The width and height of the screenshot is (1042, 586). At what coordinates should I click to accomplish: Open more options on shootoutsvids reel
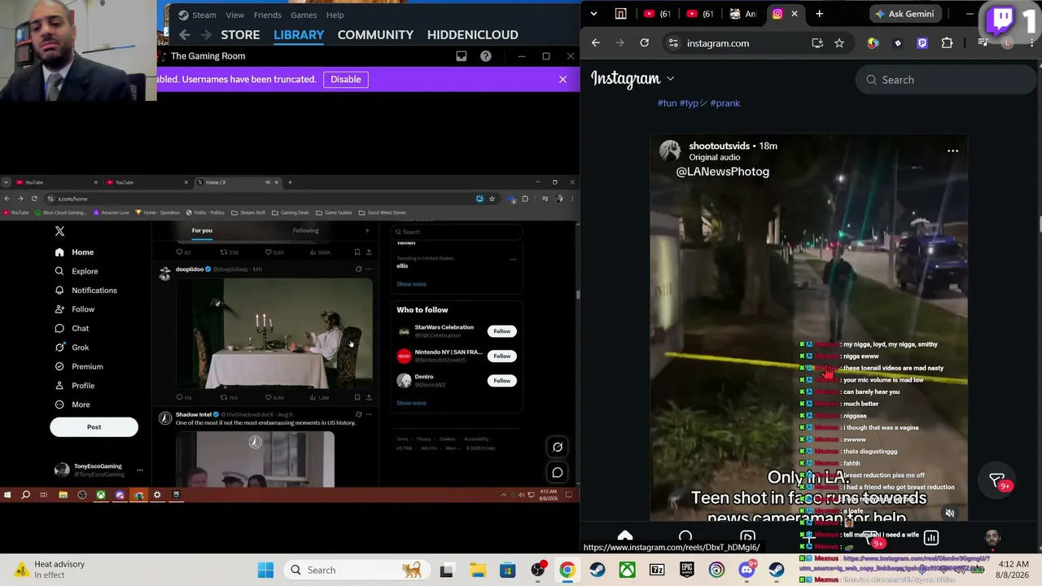(x=952, y=151)
